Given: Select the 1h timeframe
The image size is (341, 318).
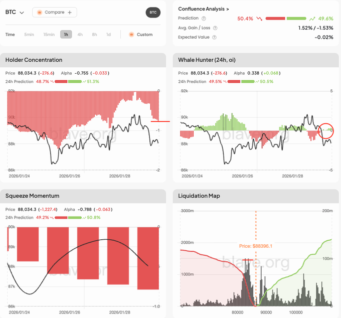Looking at the screenshot, I should point(66,35).
